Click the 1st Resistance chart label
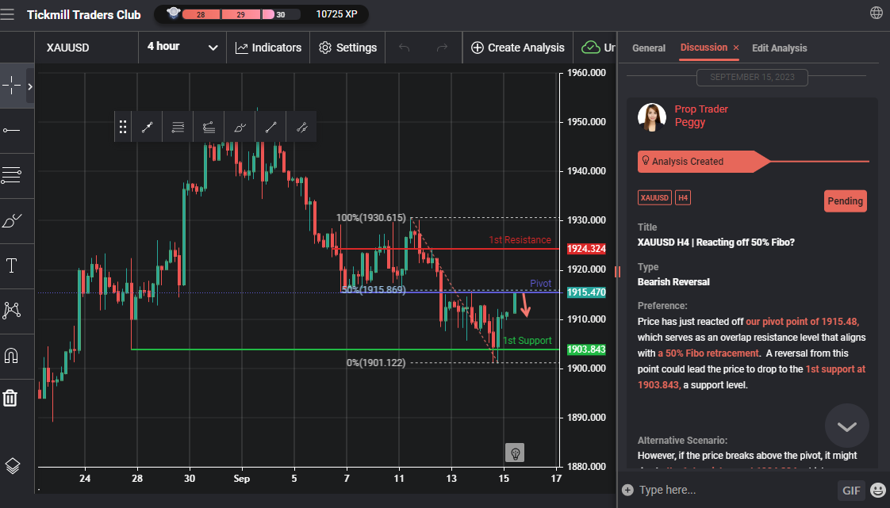Screen dimensions: 890x508 point(520,240)
